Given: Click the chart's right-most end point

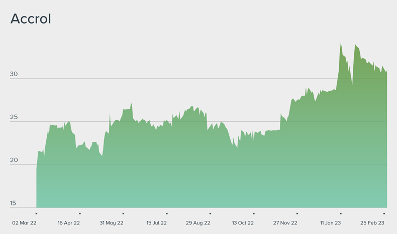Looking at the screenshot, I should 386,71.
